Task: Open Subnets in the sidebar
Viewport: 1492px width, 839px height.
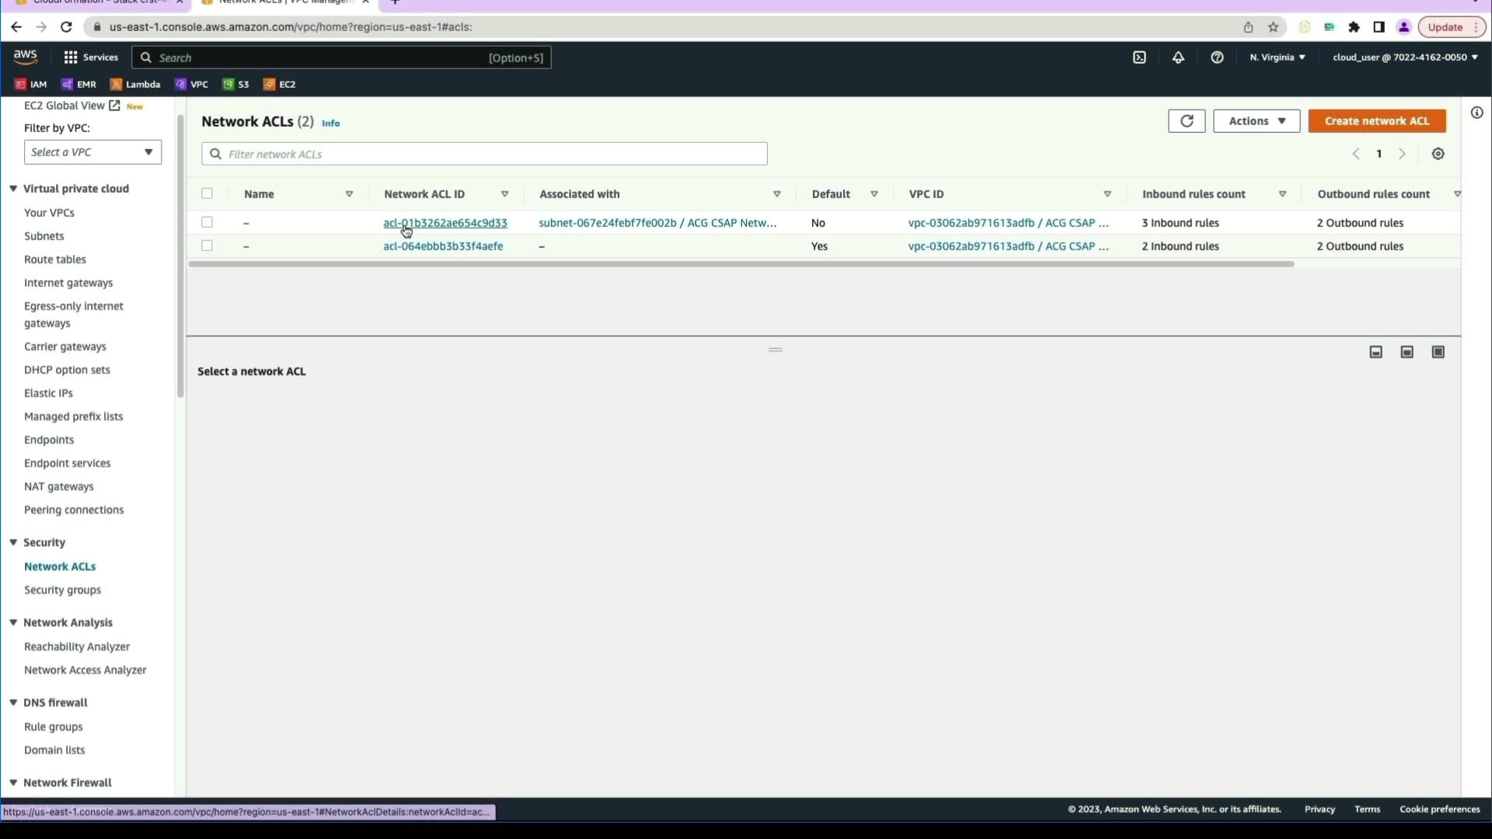Action: pos(44,236)
